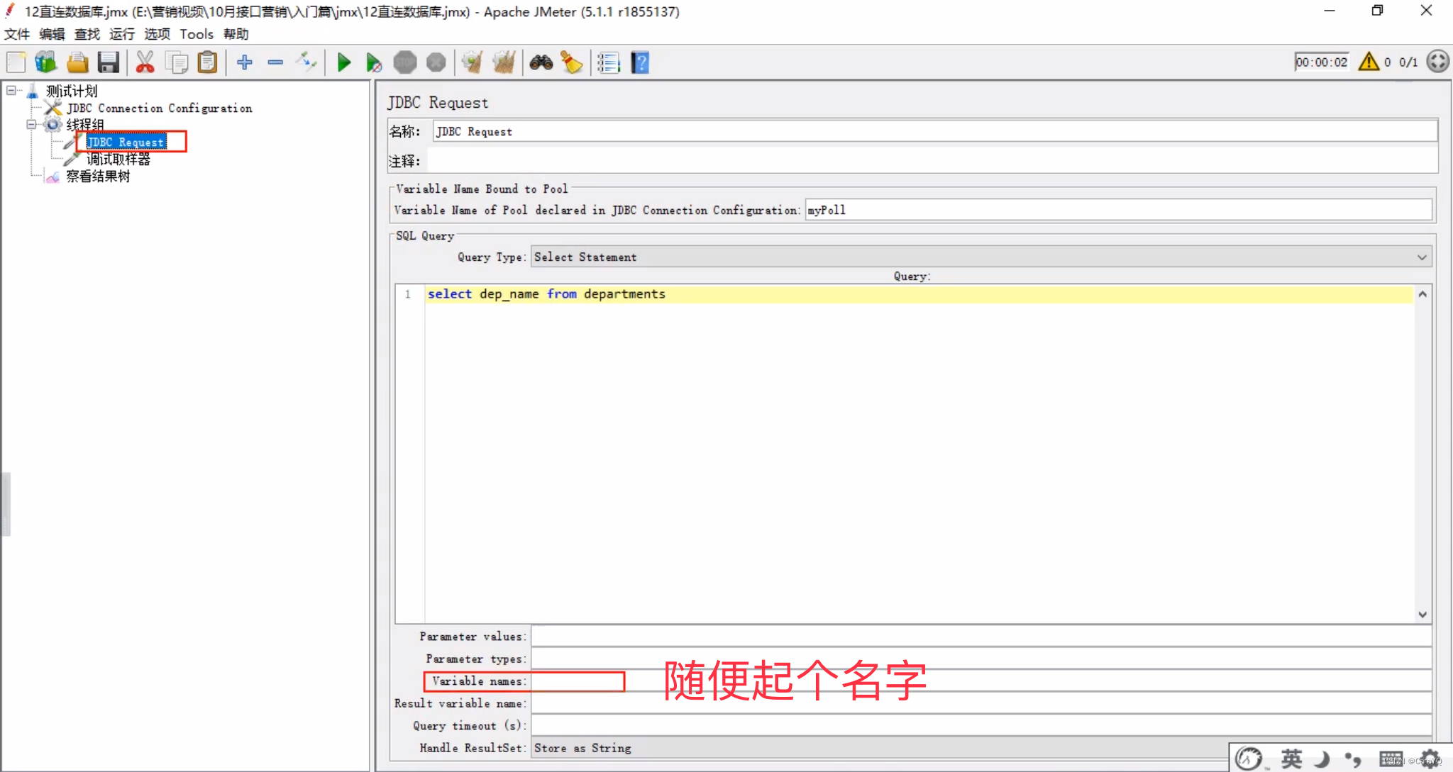Open the 文件 menu
The width and height of the screenshot is (1453, 772).
point(16,33)
